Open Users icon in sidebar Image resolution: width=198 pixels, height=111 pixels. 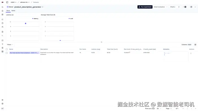point(2,27)
